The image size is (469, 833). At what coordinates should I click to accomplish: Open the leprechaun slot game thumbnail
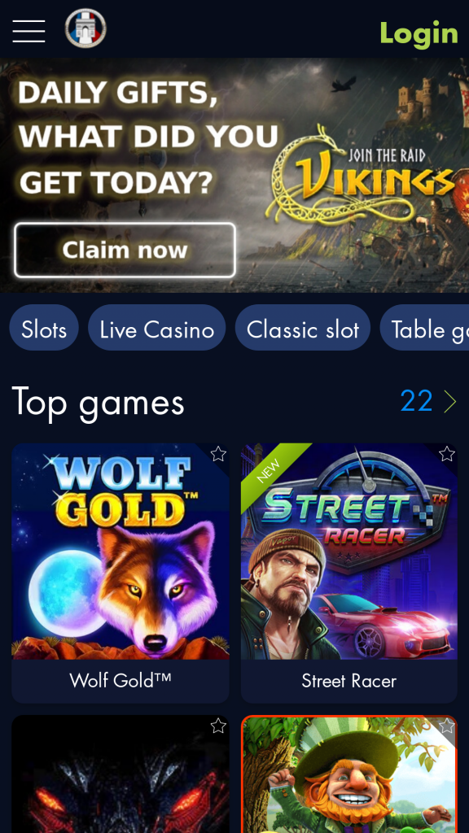point(349,774)
